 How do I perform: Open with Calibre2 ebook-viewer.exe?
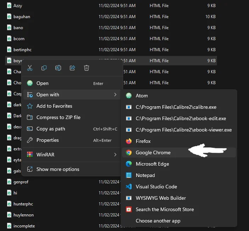pyautogui.click(x=179, y=130)
